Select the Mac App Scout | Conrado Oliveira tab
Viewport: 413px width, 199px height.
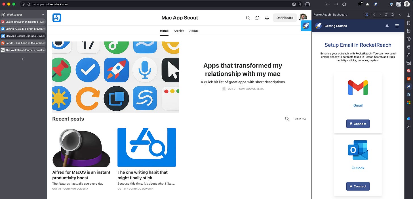pos(23,36)
